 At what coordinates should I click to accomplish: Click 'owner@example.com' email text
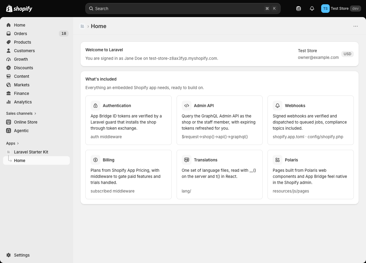click(x=318, y=57)
